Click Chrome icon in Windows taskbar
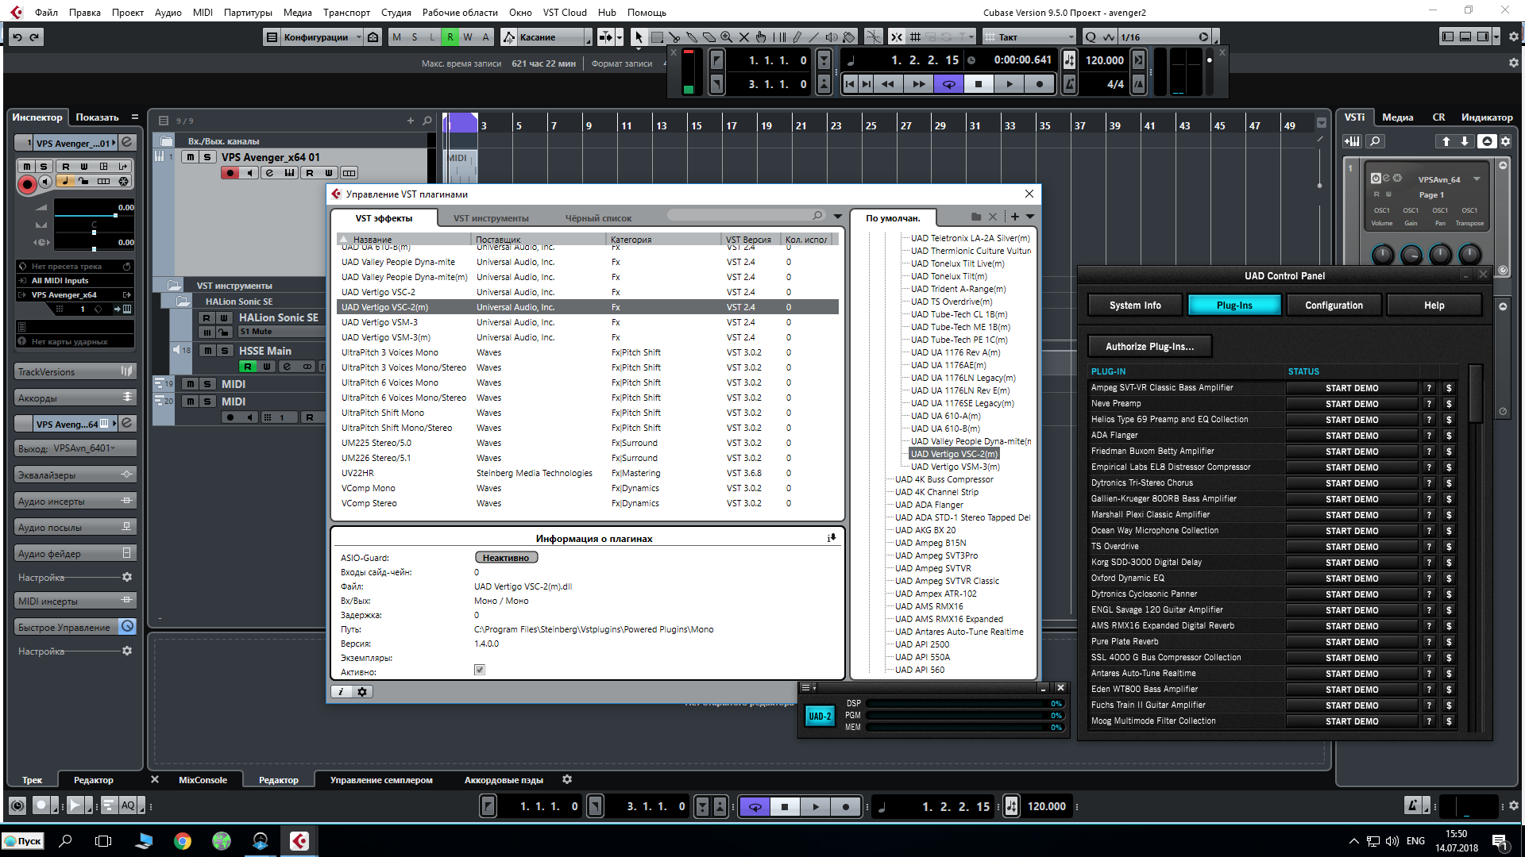The height and width of the screenshot is (857, 1525). pos(183,841)
